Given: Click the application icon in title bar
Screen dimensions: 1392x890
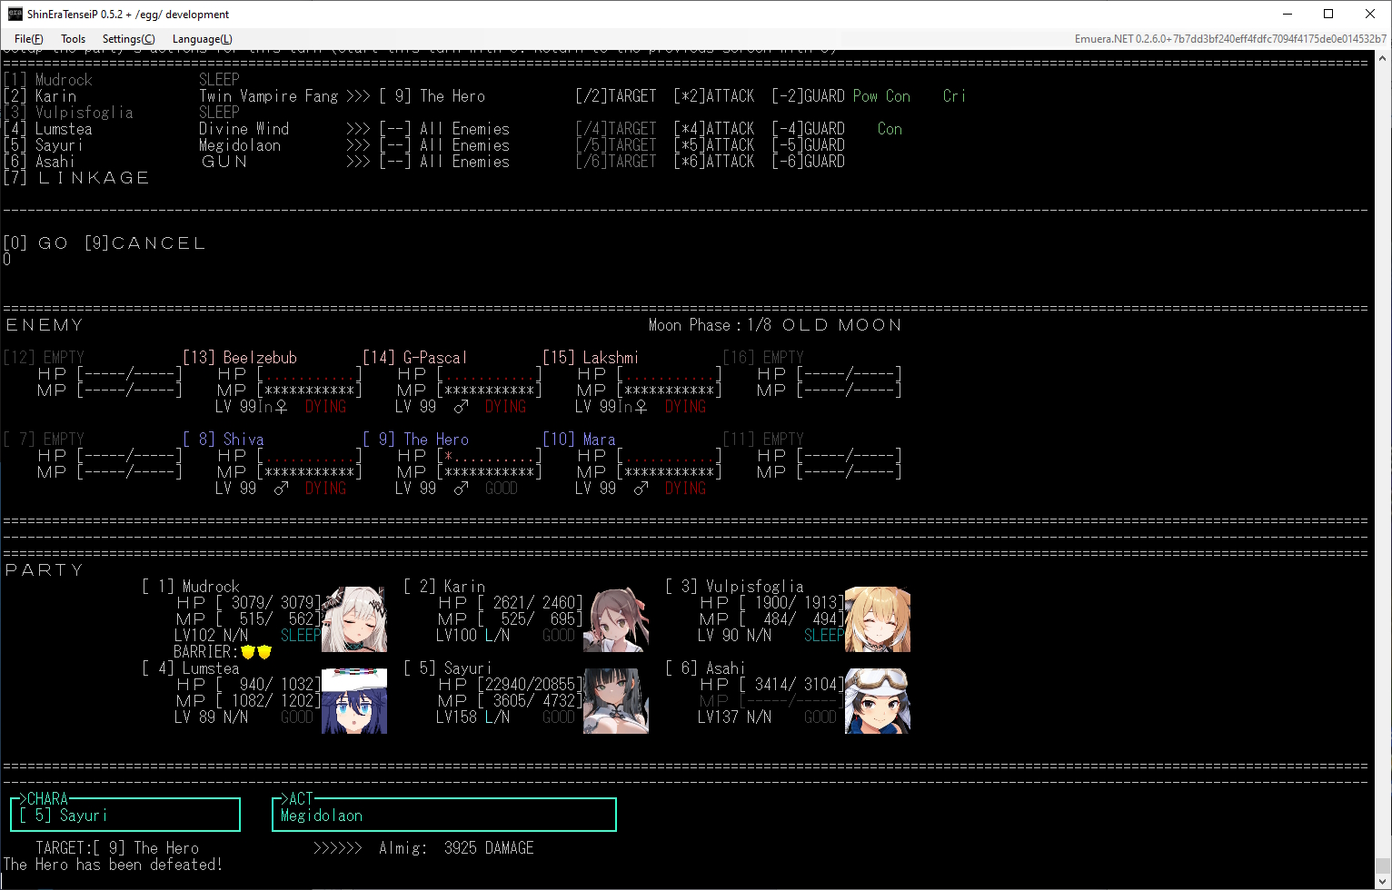Looking at the screenshot, I should coord(15,14).
